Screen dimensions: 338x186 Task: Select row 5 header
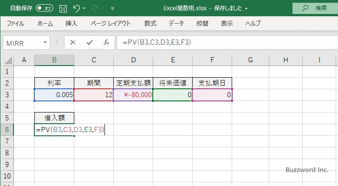point(7,118)
